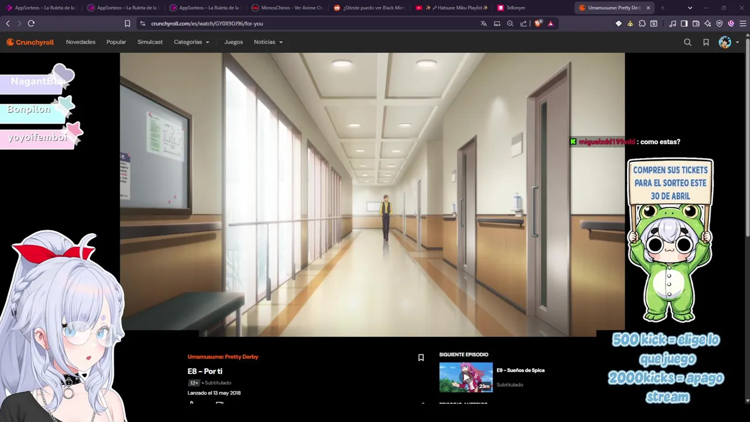This screenshot has width=750, height=422.
Task: Expand the Noticias dropdown
Action: [x=268, y=42]
